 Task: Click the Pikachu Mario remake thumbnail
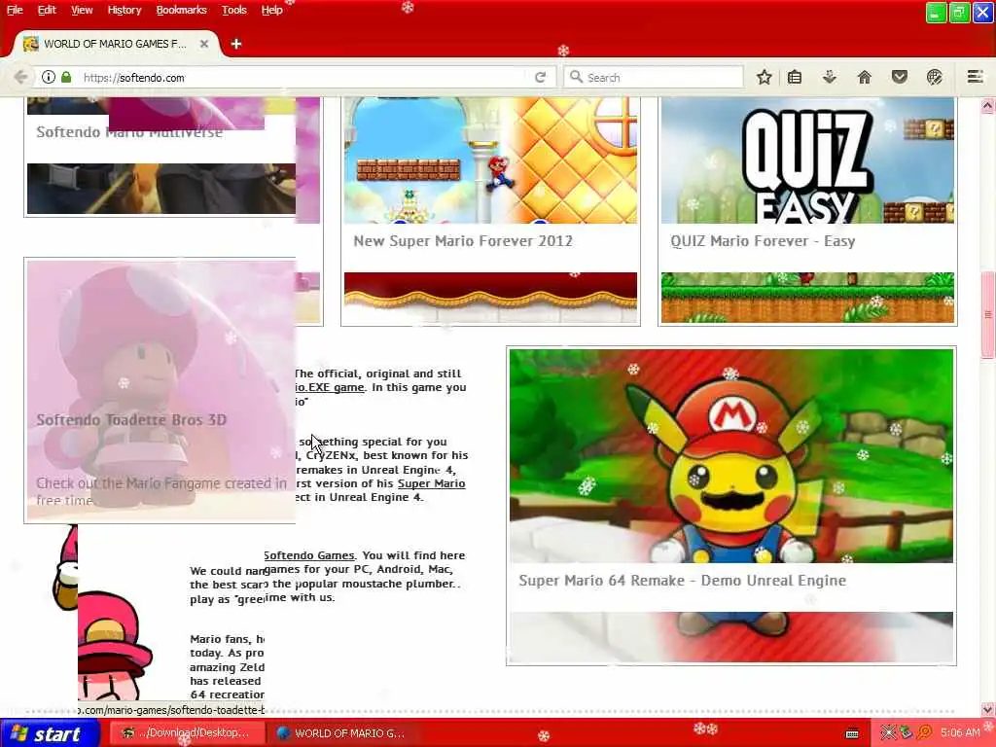click(x=731, y=456)
